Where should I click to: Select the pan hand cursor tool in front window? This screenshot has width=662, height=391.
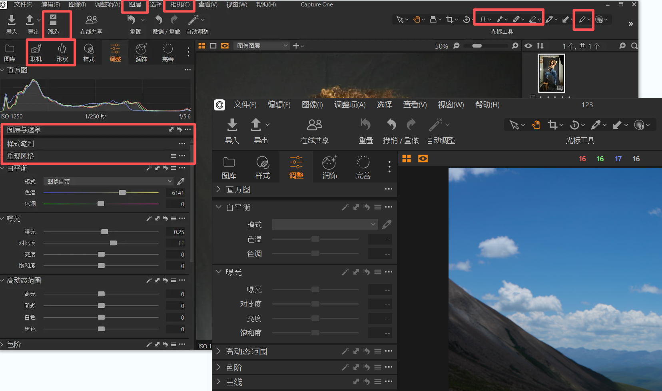pyautogui.click(x=536, y=125)
